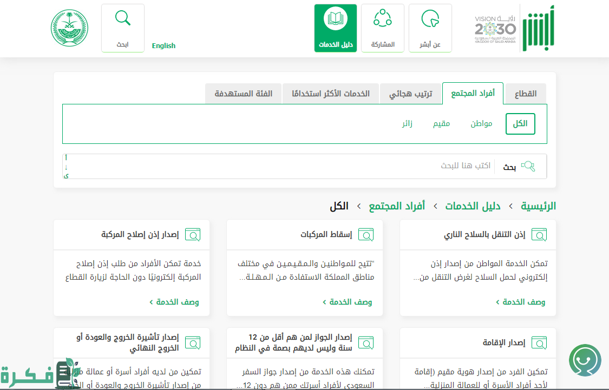
Task: Select the مواطن filter option
Action: click(481, 124)
